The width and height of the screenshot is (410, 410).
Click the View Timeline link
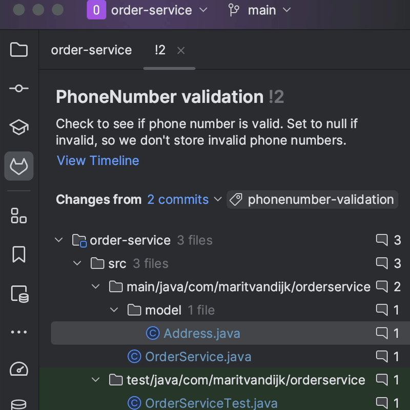(98, 160)
